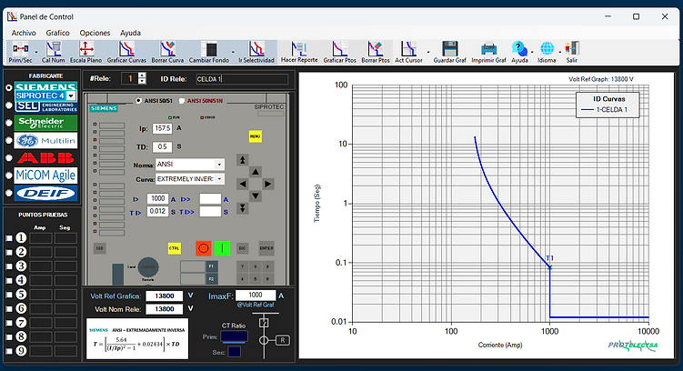
Task: Select the GE Multilin radio button
Action: click(8, 140)
